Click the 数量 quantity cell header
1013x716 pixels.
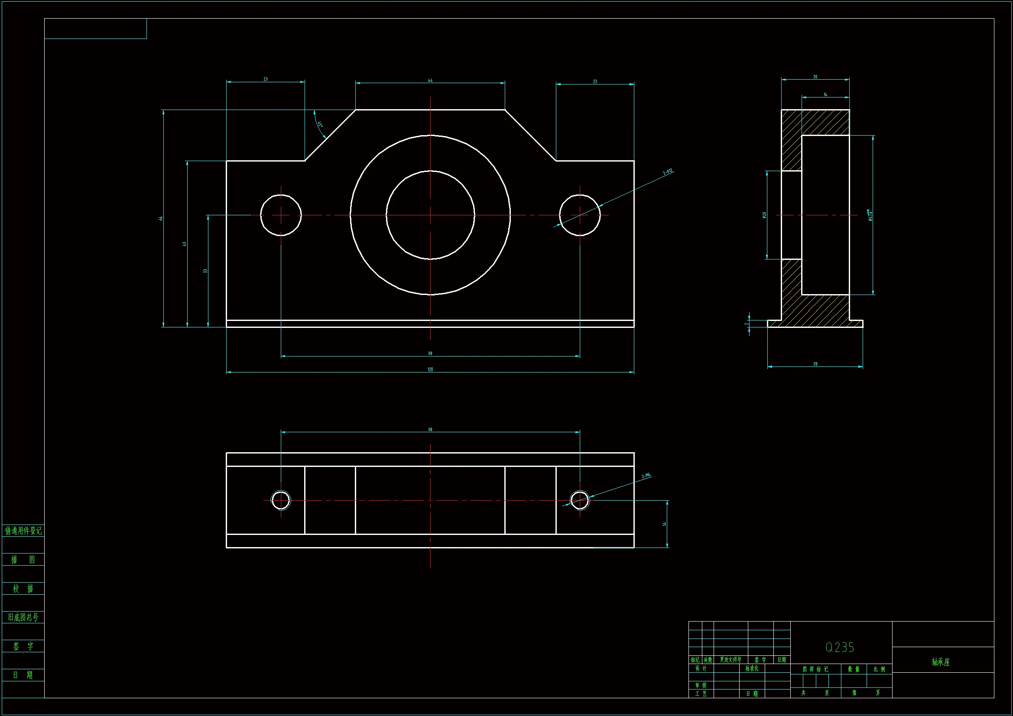(854, 669)
